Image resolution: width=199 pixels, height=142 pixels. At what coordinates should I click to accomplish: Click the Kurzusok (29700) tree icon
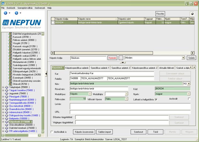[10, 37]
